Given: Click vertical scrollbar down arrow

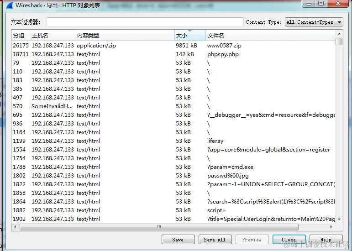Looking at the screenshot, I should click(x=339, y=220).
